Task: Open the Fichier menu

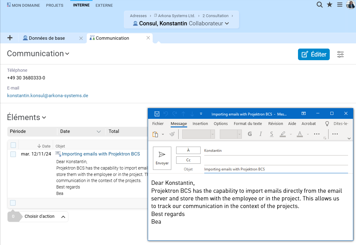Action: coord(158,123)
